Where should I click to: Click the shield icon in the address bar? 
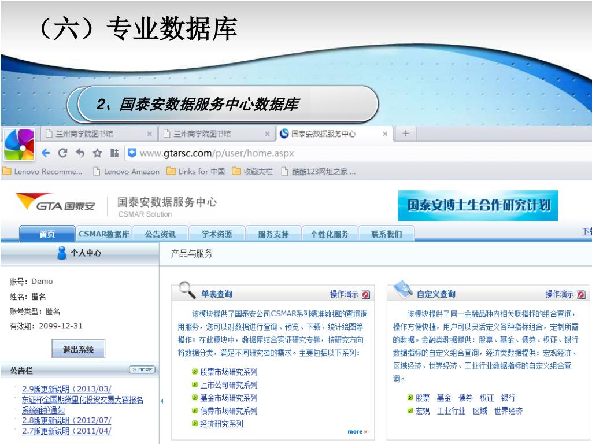pyautogui.click(x=132, y=153)
